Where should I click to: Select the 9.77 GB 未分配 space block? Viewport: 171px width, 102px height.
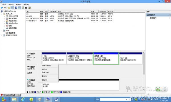point(81,84)
